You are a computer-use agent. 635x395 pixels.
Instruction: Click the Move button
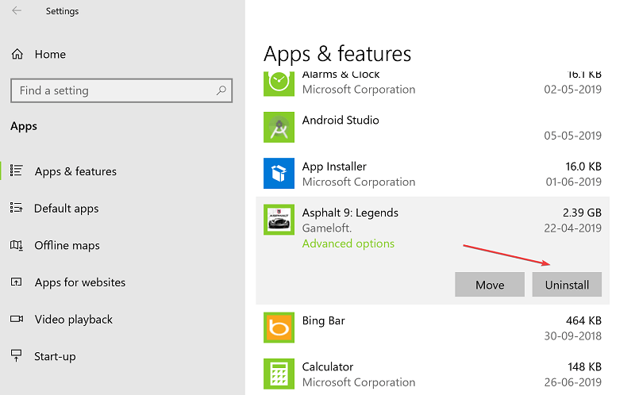[x=490, y=285]
